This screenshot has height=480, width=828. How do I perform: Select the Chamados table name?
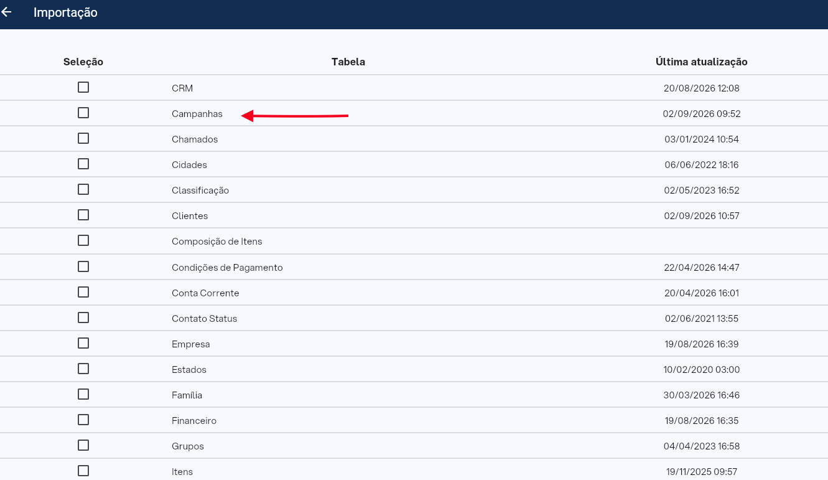point(195,139)
